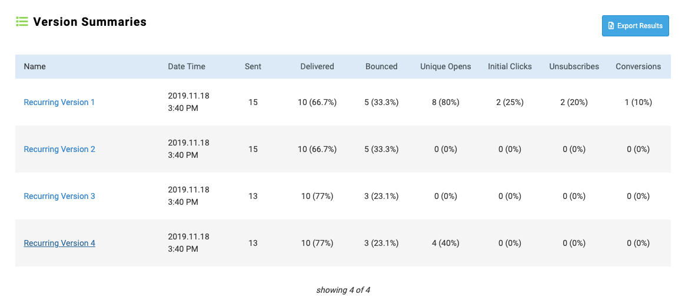Click the Conversions value 1 (10%)
The width and height of the screenshot is (685, 304).
[x=638, y=102]
